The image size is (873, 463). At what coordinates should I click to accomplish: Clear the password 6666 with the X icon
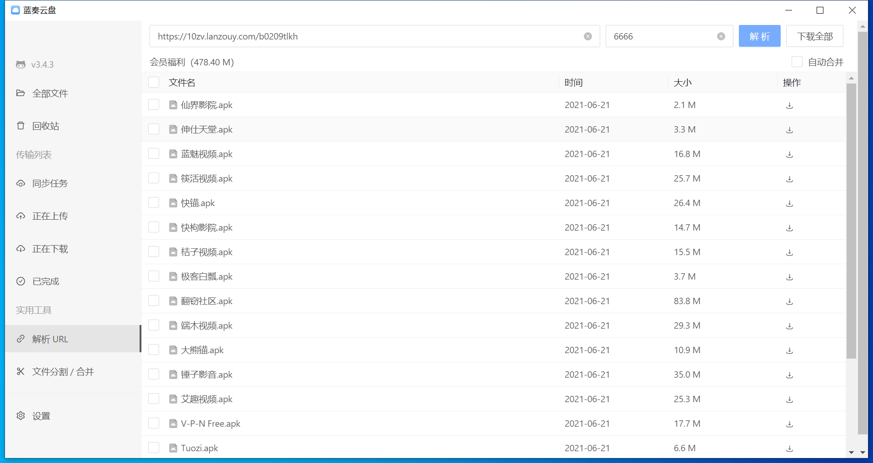coord(721,36)
